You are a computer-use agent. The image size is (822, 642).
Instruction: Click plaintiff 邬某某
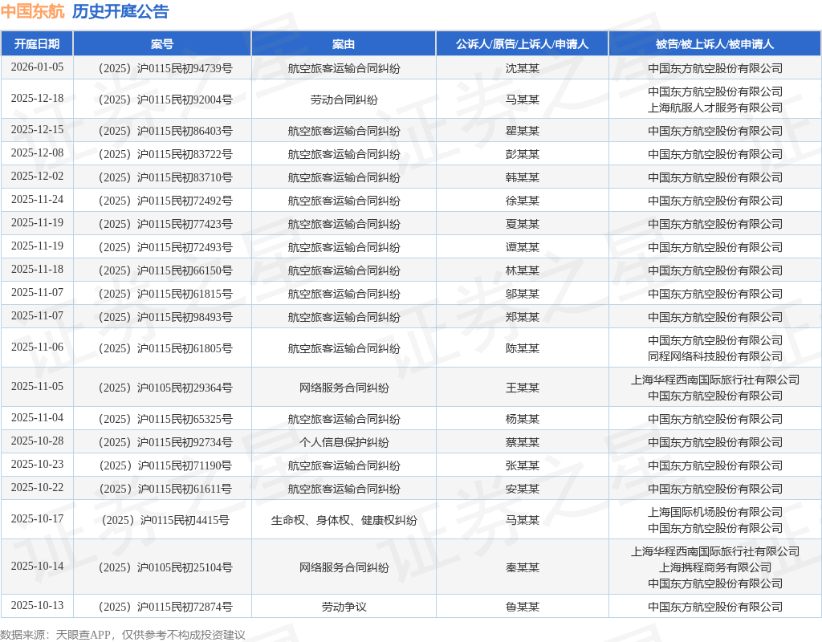[522, 294]
